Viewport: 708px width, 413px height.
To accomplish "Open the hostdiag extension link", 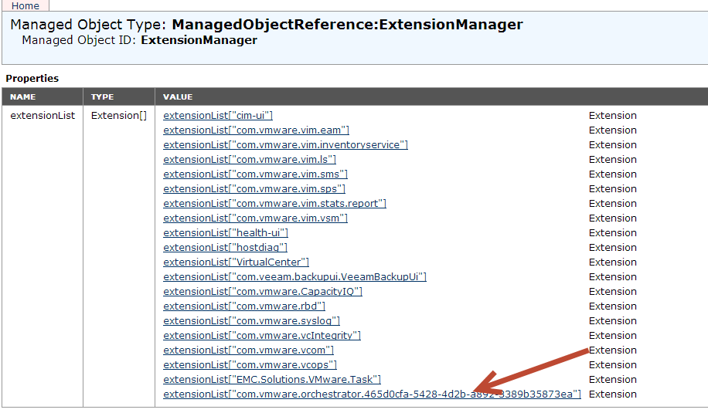I will 226,248.
